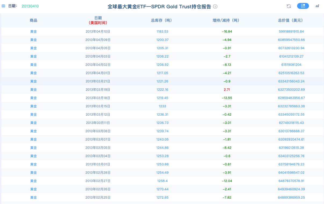Click the inventory value 1208.92
324x204 pixels.
pos(162,65)
